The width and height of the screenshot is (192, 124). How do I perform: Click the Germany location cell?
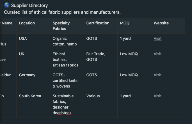pos(27,75)
